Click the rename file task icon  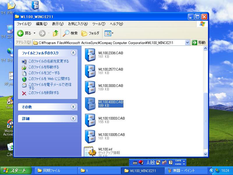24,62
